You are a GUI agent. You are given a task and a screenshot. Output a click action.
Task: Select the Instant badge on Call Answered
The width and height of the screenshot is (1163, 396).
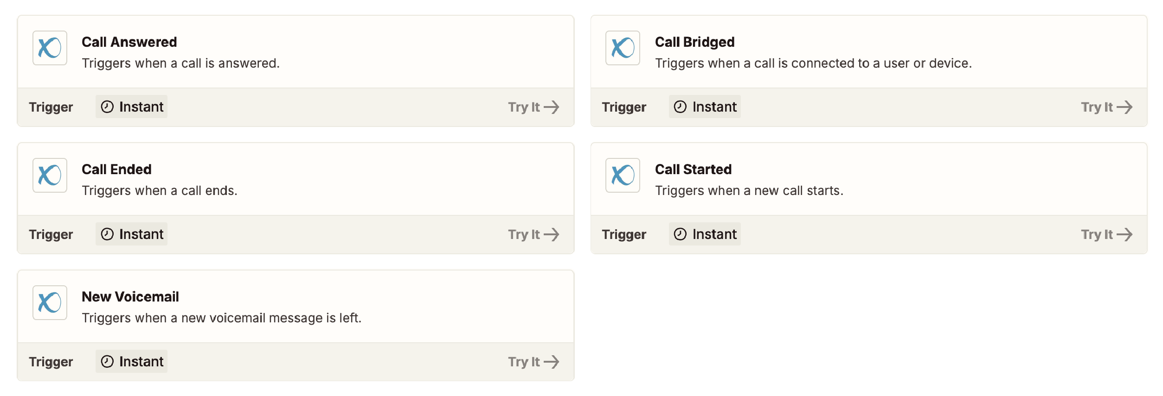pos(131,107)
